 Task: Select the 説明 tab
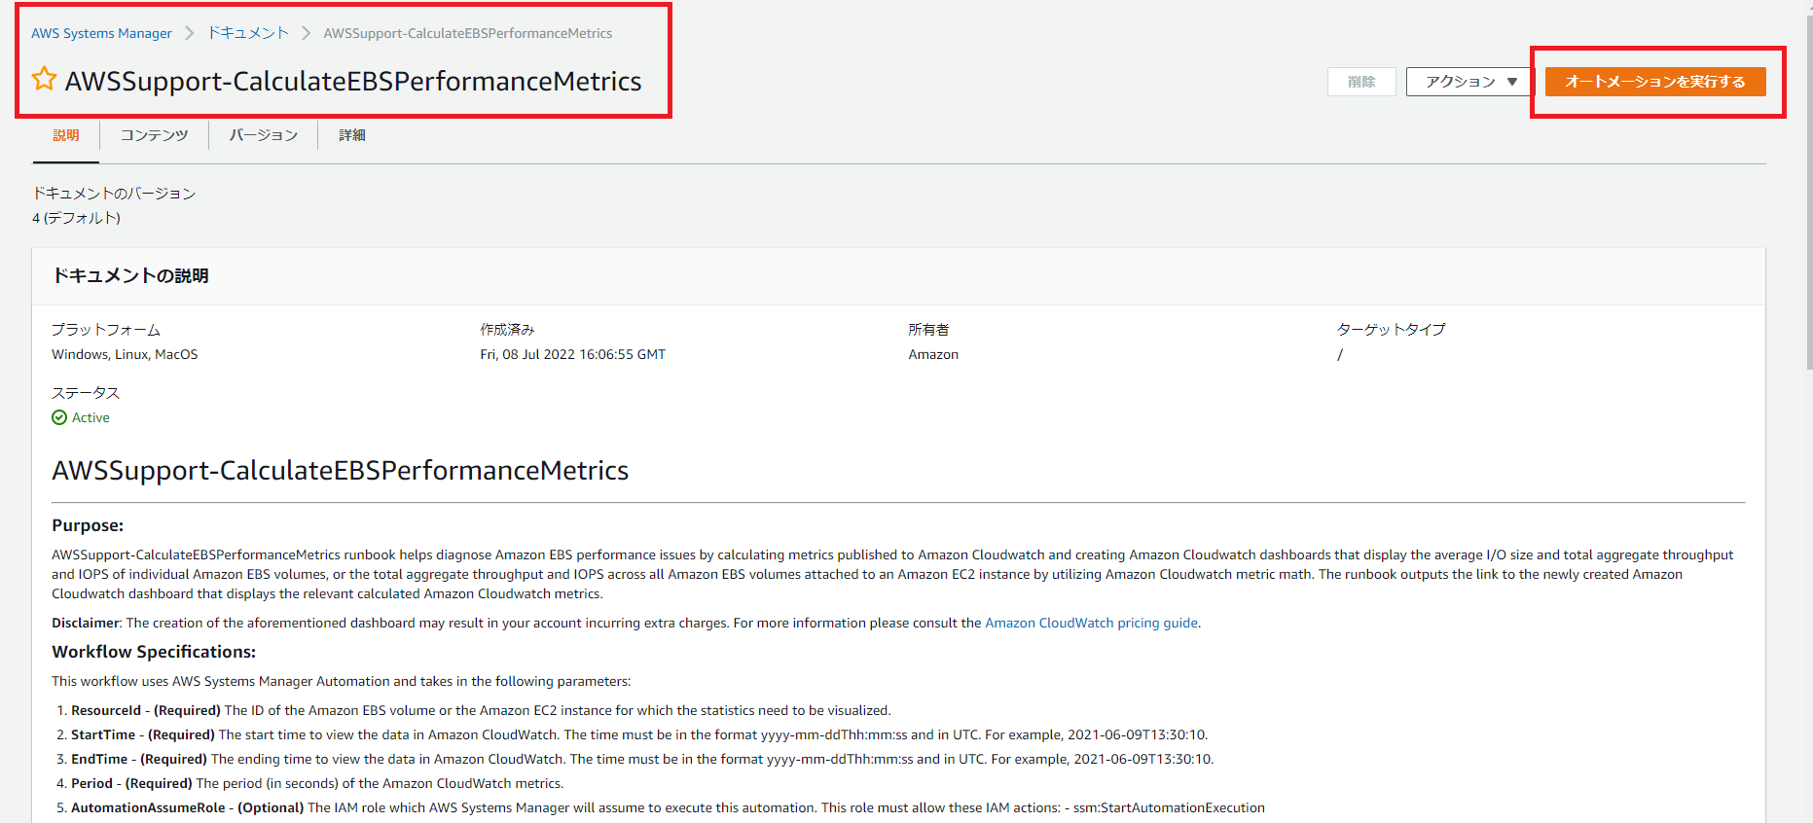pyautogui.click(x=66, y=135)
